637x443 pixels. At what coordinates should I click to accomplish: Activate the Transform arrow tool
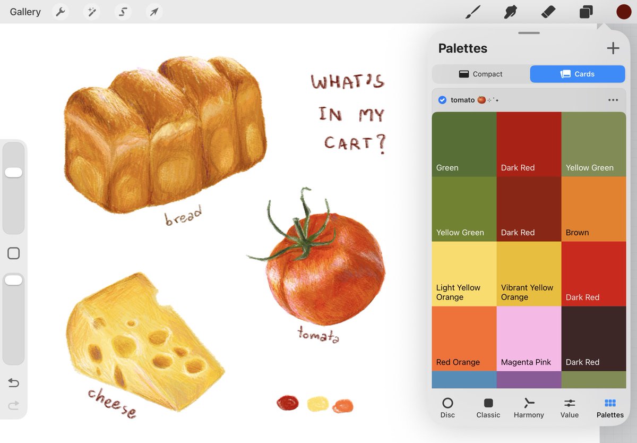pyautogui.click(x=154, y=12)
